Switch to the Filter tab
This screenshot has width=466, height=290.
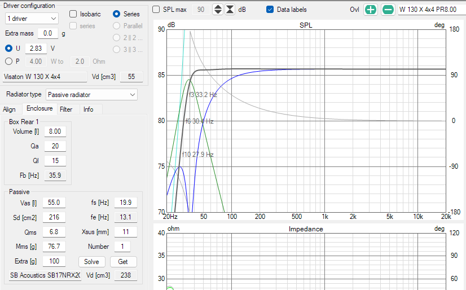66,109
